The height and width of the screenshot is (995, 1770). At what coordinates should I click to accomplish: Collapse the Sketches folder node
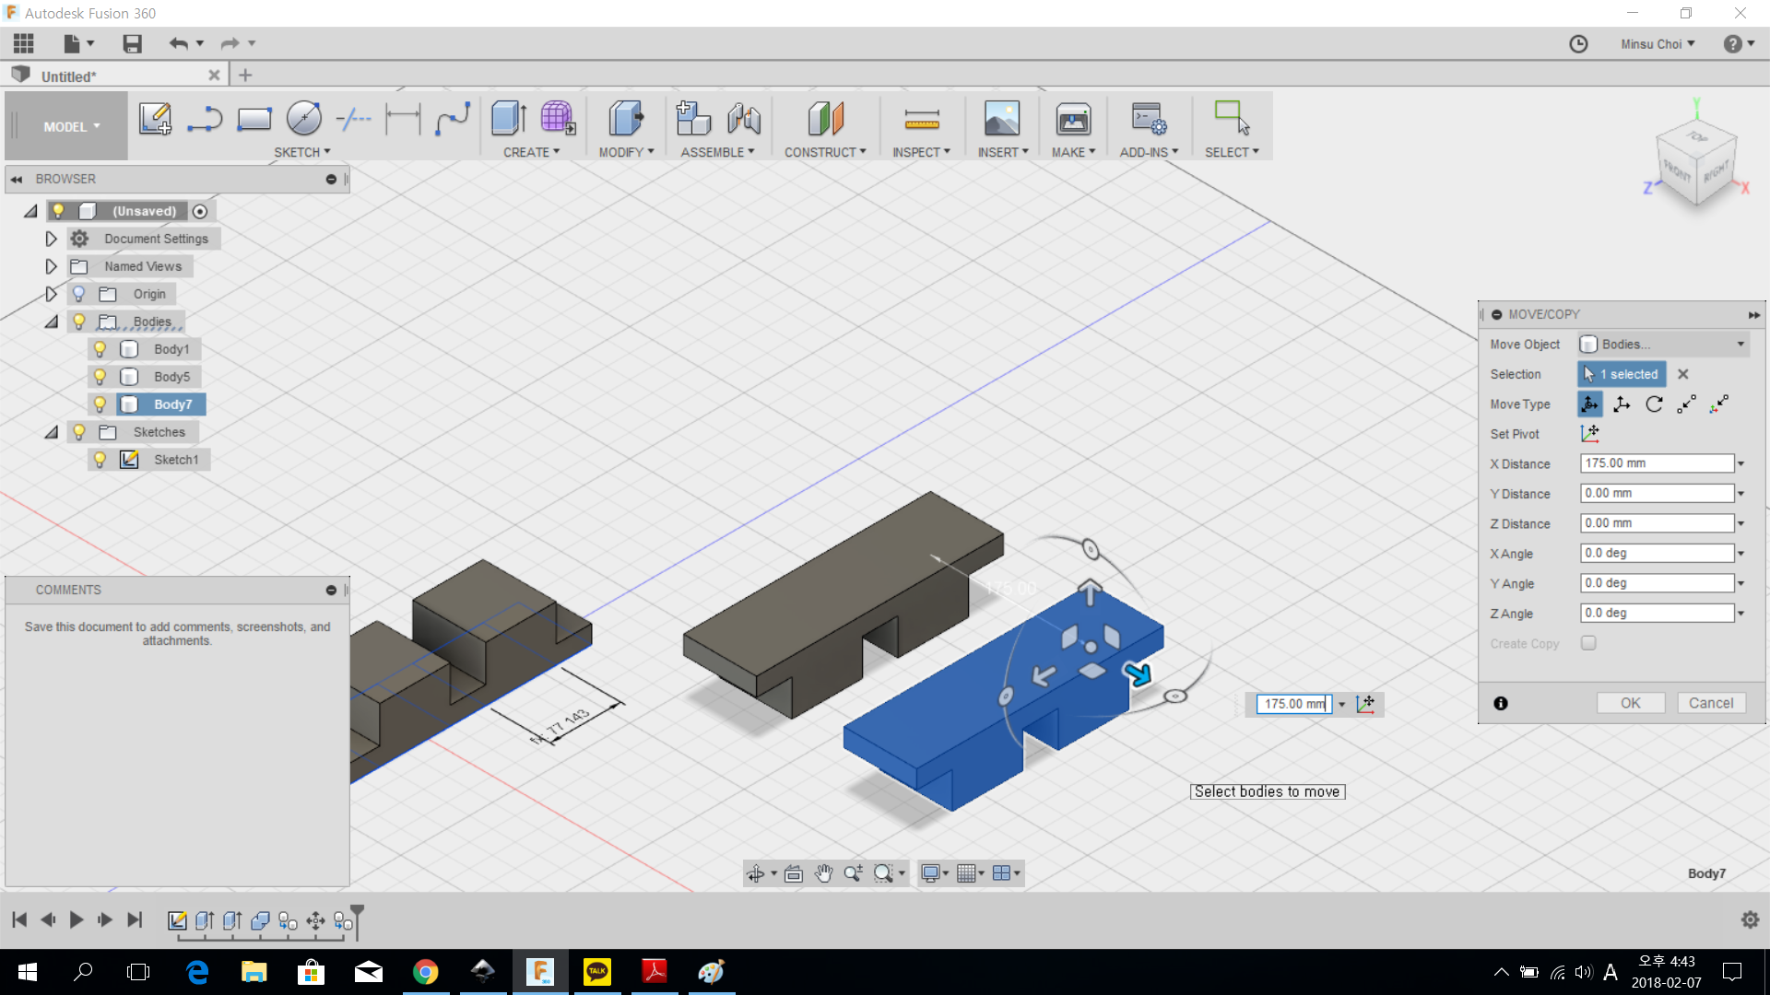[x=52, y=432]
